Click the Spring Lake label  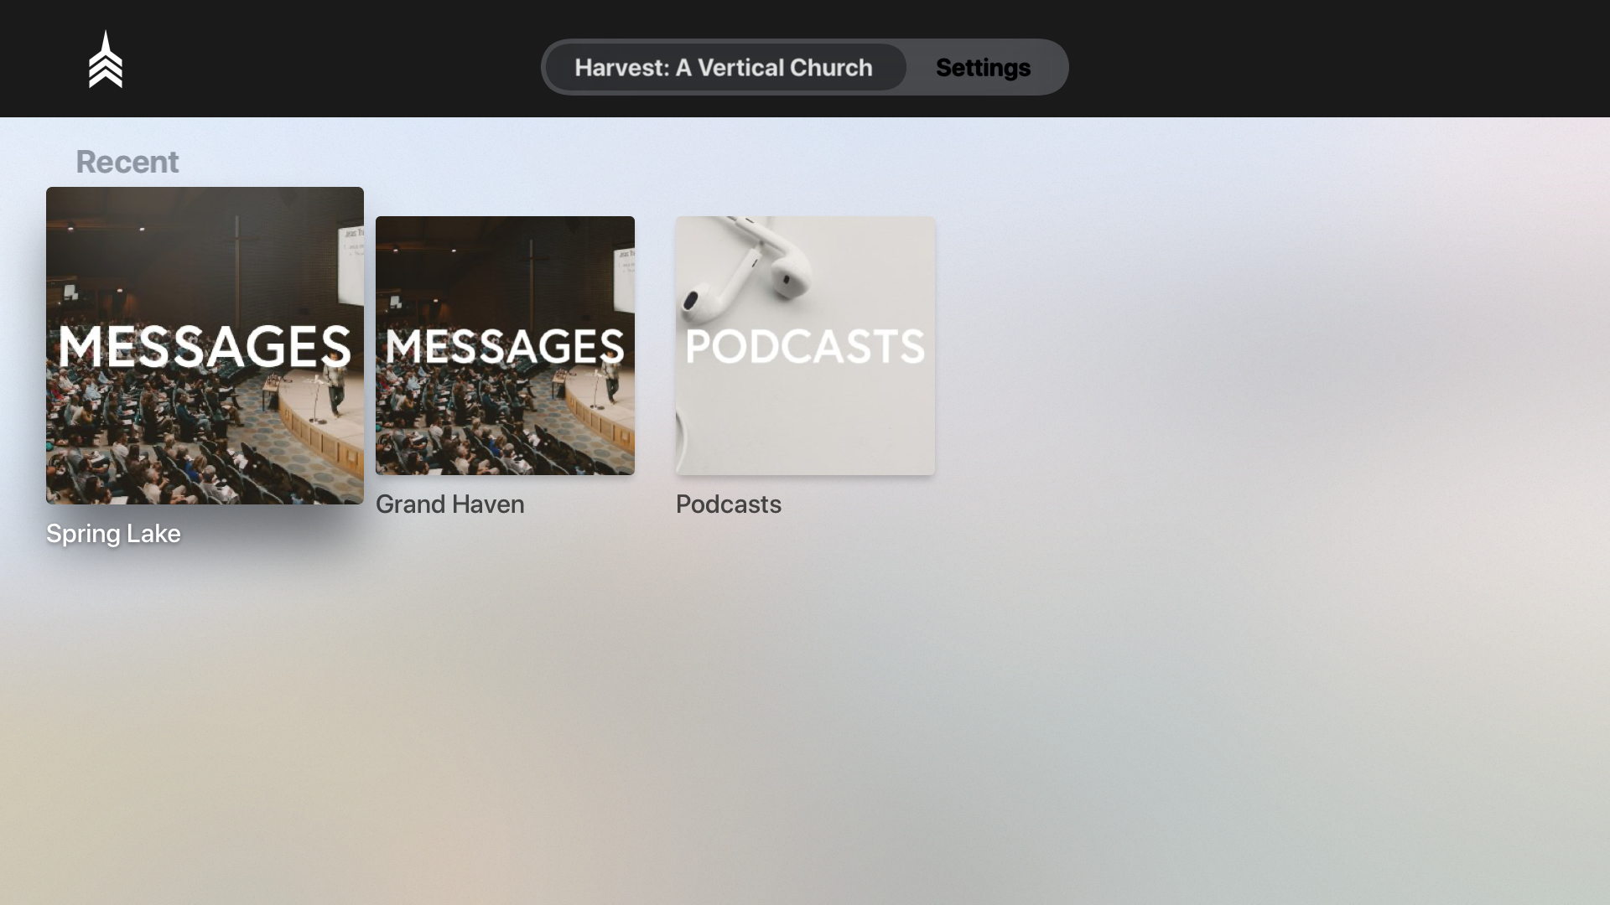tap(113, 534)
